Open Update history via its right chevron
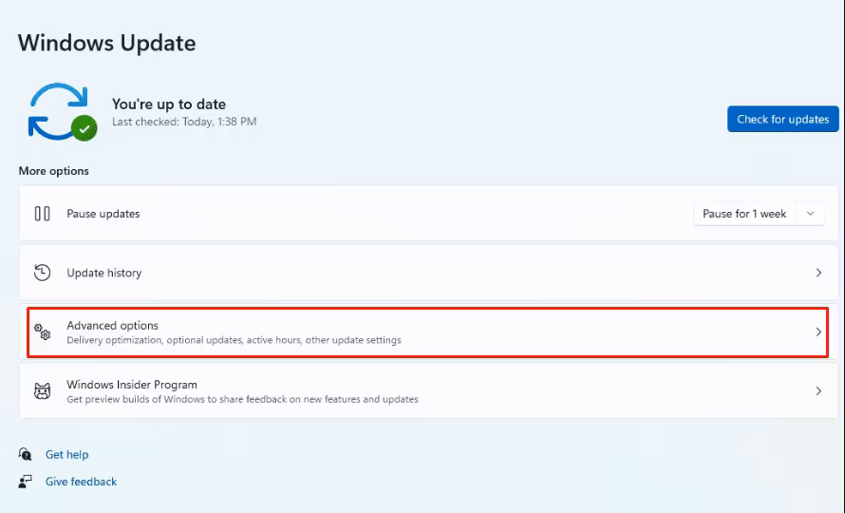 (818, 273)
